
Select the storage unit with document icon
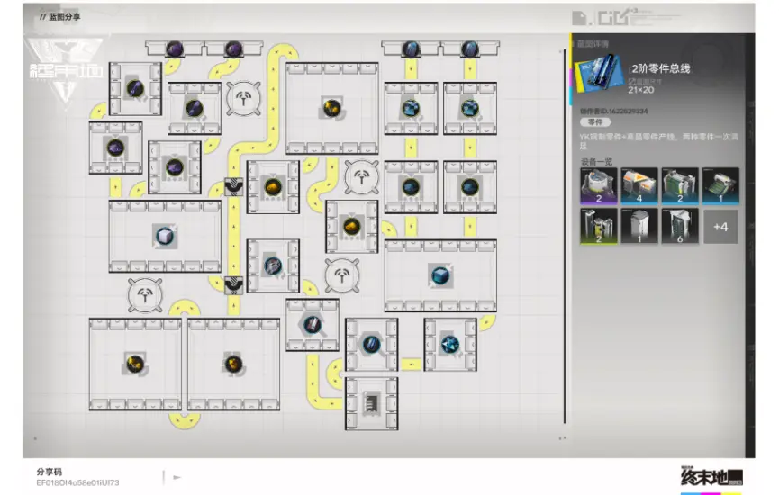tap(372, 403)
